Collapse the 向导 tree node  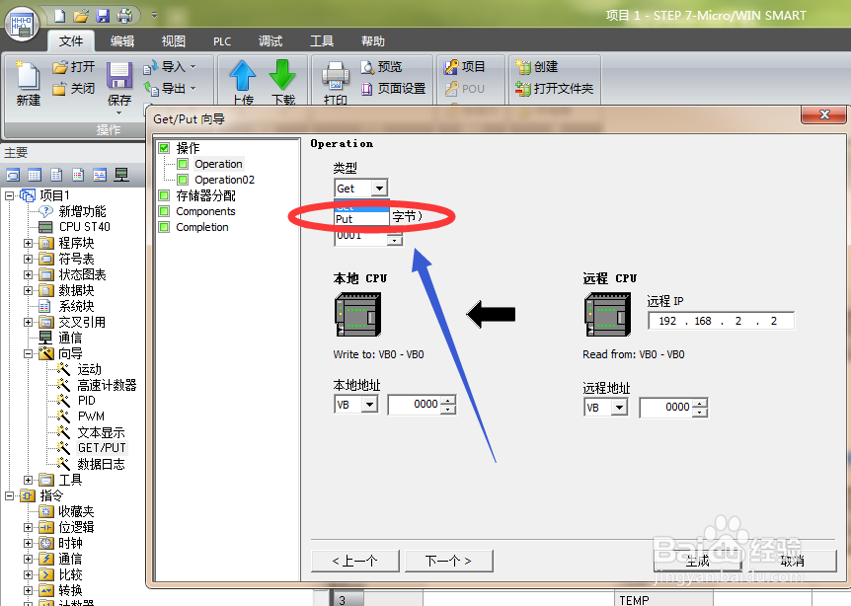28,353
